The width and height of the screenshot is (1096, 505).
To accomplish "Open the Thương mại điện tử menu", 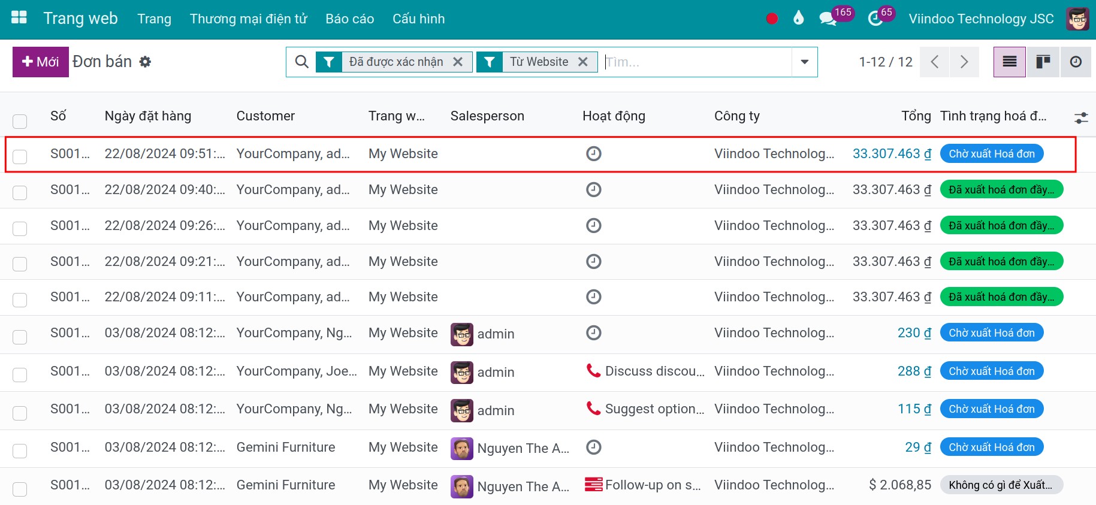I will pos(248,19).
